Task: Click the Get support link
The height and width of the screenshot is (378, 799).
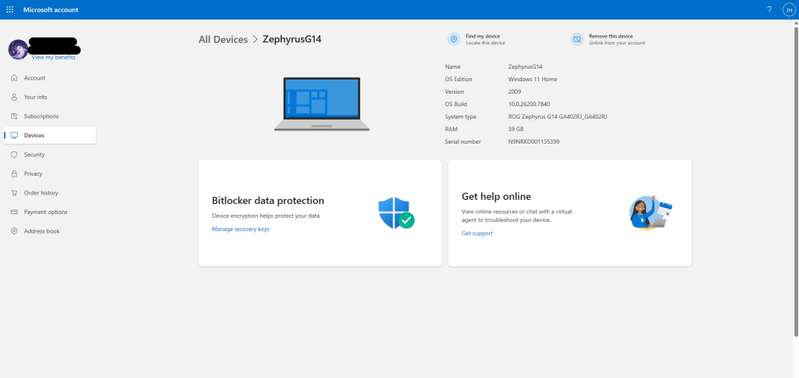Action: [477, 234]
